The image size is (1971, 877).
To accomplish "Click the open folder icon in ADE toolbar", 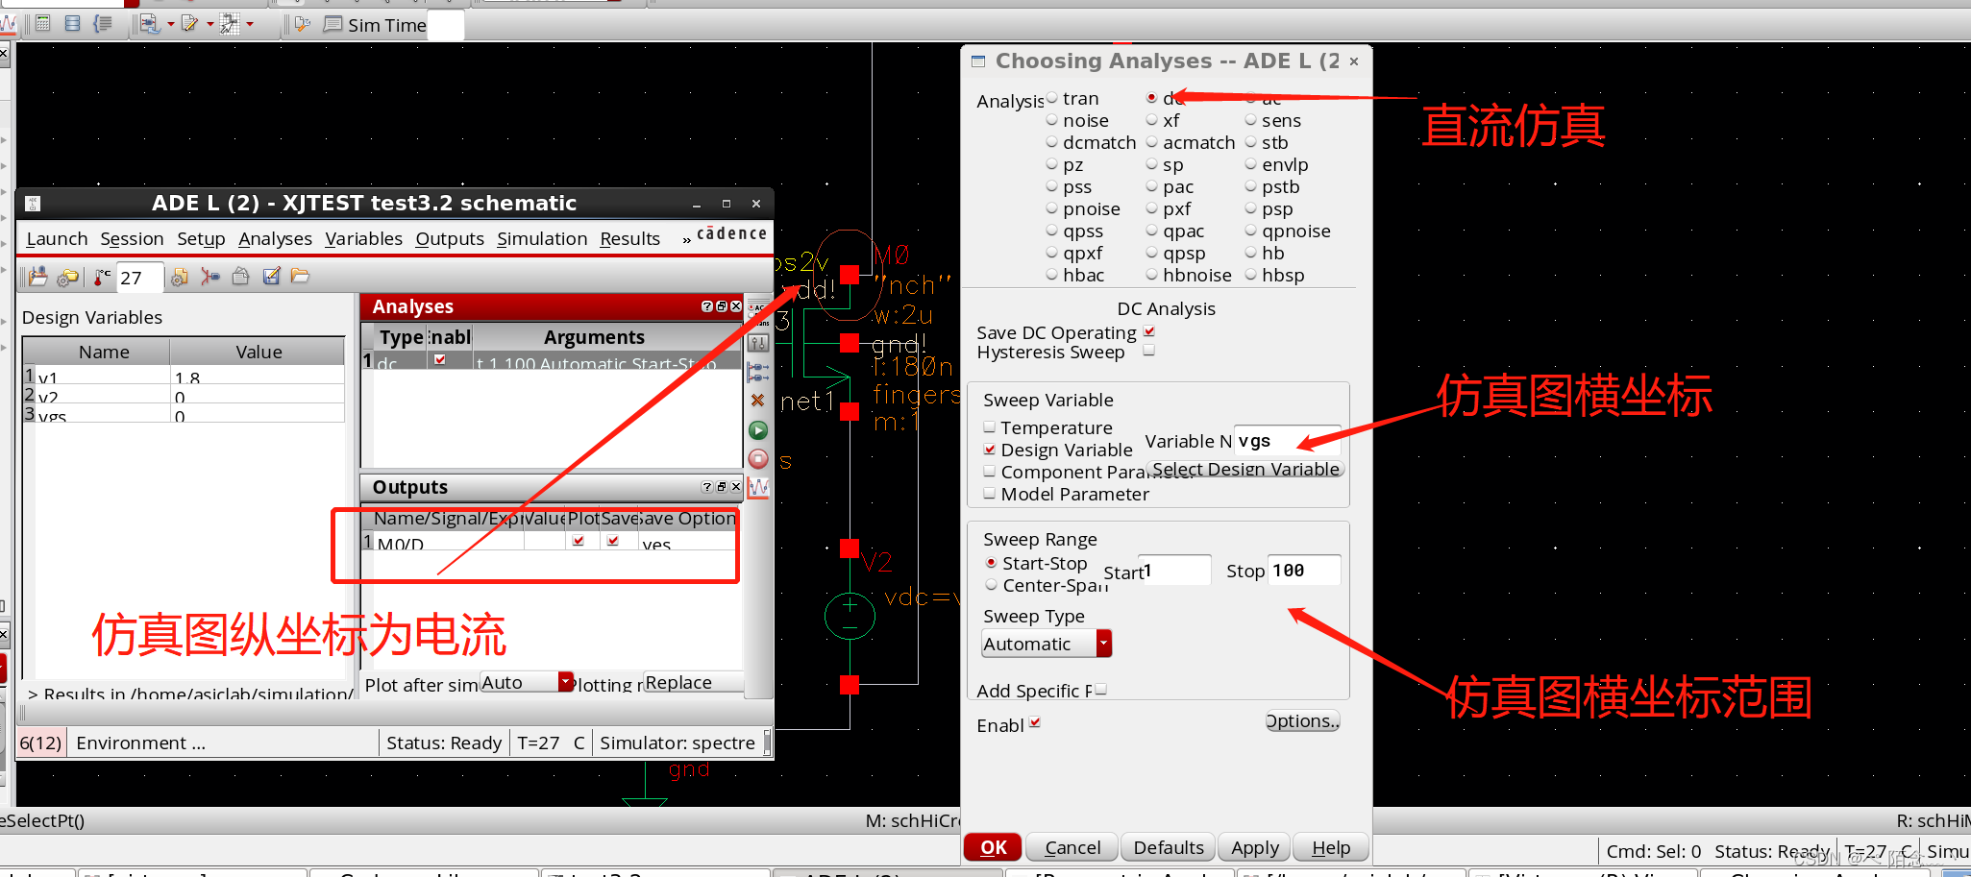I will coord(300,277).
